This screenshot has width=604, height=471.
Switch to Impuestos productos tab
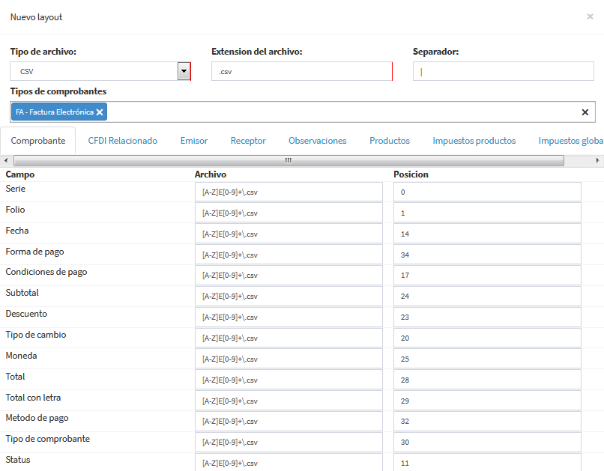474,141
